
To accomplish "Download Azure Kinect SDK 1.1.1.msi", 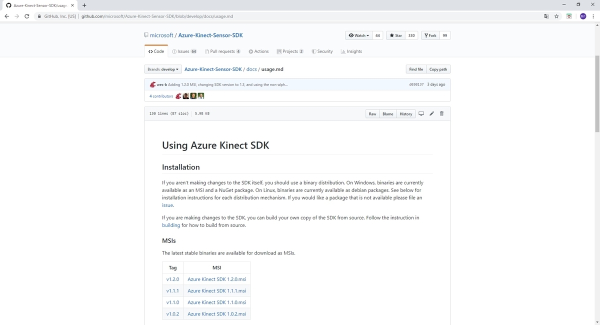I will coord(217,291).
